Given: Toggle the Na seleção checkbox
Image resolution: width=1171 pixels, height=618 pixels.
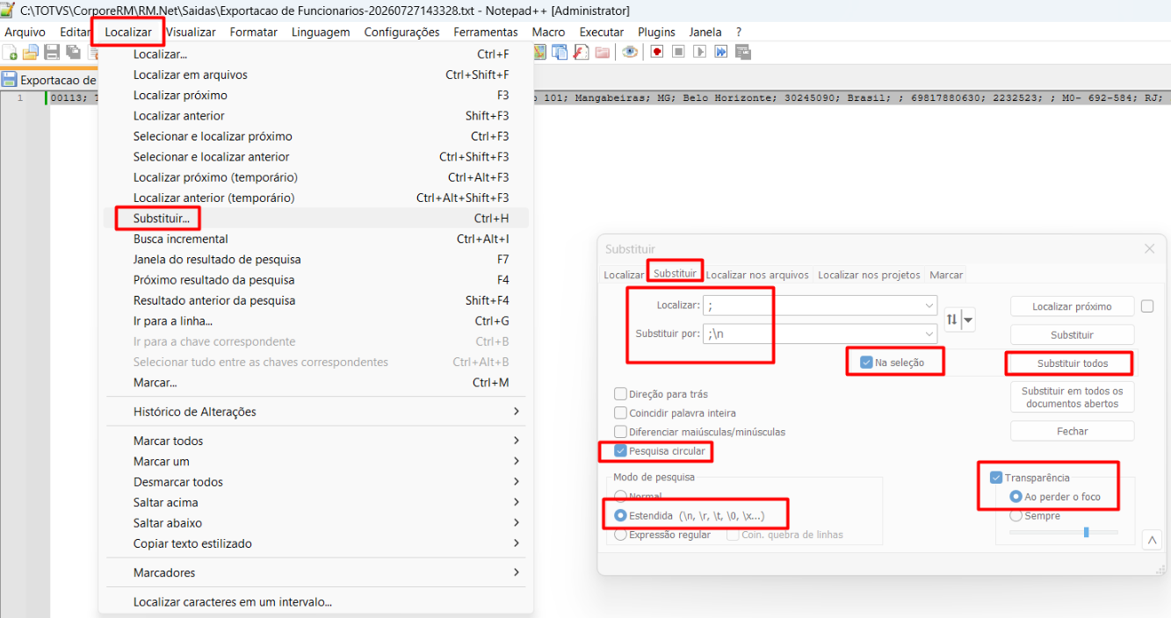Looking at the screenshot, I should [866, 363].
